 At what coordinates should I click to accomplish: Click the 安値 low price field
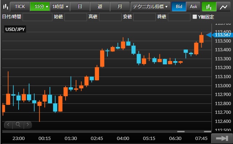tap(145, 17)
